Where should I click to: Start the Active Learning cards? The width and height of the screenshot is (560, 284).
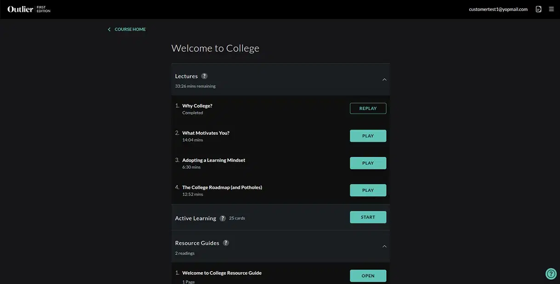[368, 217]
